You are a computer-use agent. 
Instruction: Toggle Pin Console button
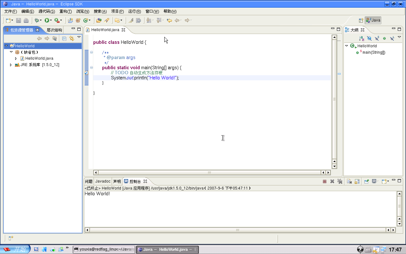pos(366,181)
